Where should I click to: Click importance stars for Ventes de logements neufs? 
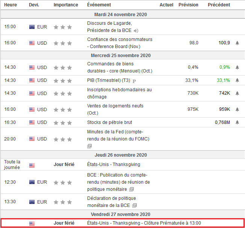coord(63,110)
